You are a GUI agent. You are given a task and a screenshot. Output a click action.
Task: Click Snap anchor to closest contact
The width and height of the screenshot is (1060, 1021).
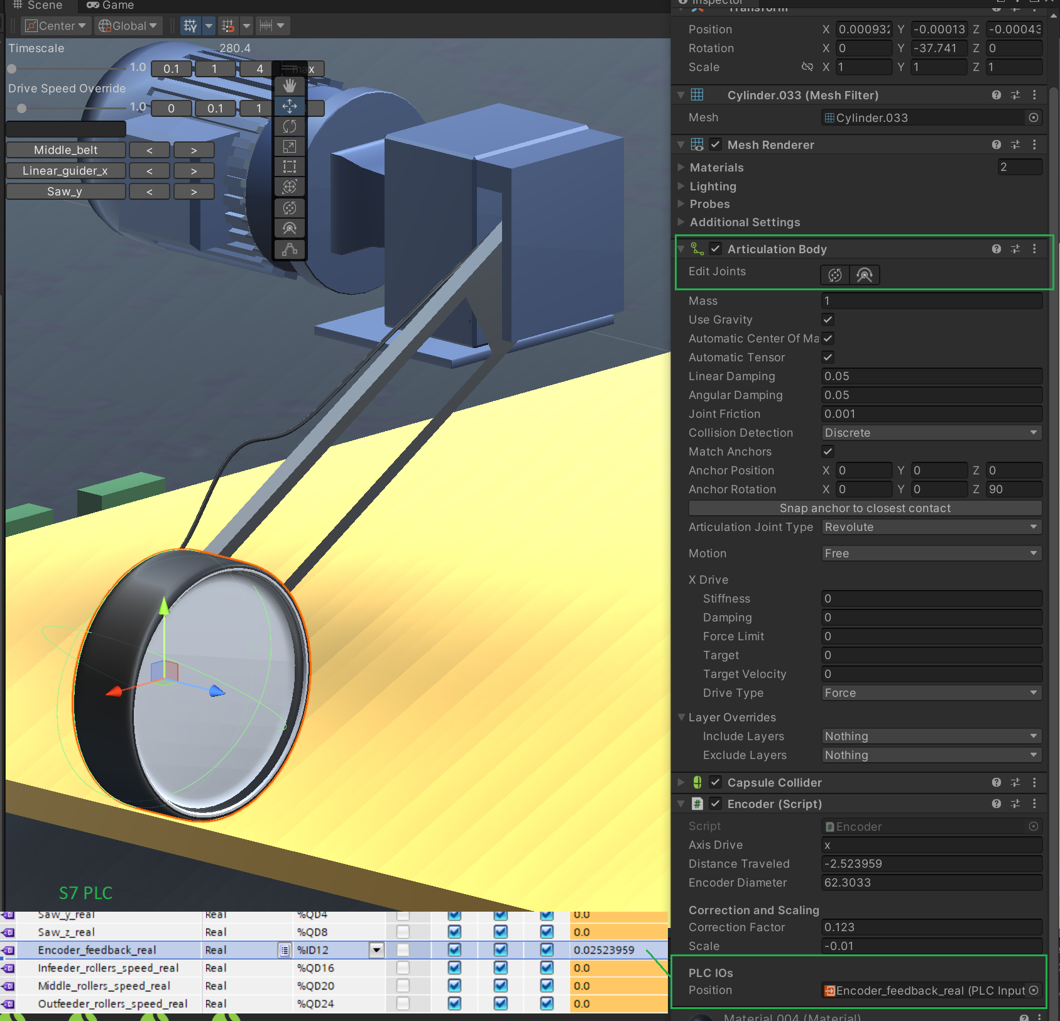865,508
